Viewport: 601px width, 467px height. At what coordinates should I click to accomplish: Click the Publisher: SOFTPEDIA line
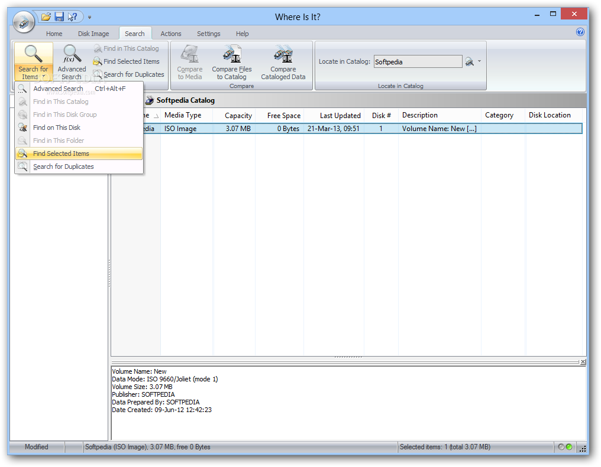143,395
